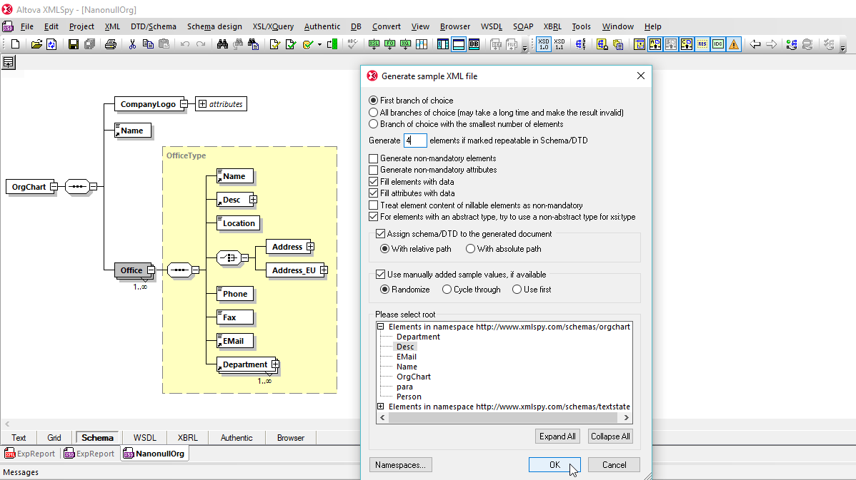Expand the Address_EU element node
Viewport: 856px width, 480px height.
pos(324,270)
